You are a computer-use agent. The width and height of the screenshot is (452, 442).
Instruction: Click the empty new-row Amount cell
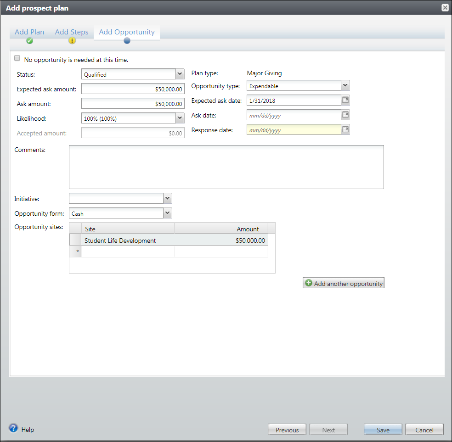coord(221,252)
